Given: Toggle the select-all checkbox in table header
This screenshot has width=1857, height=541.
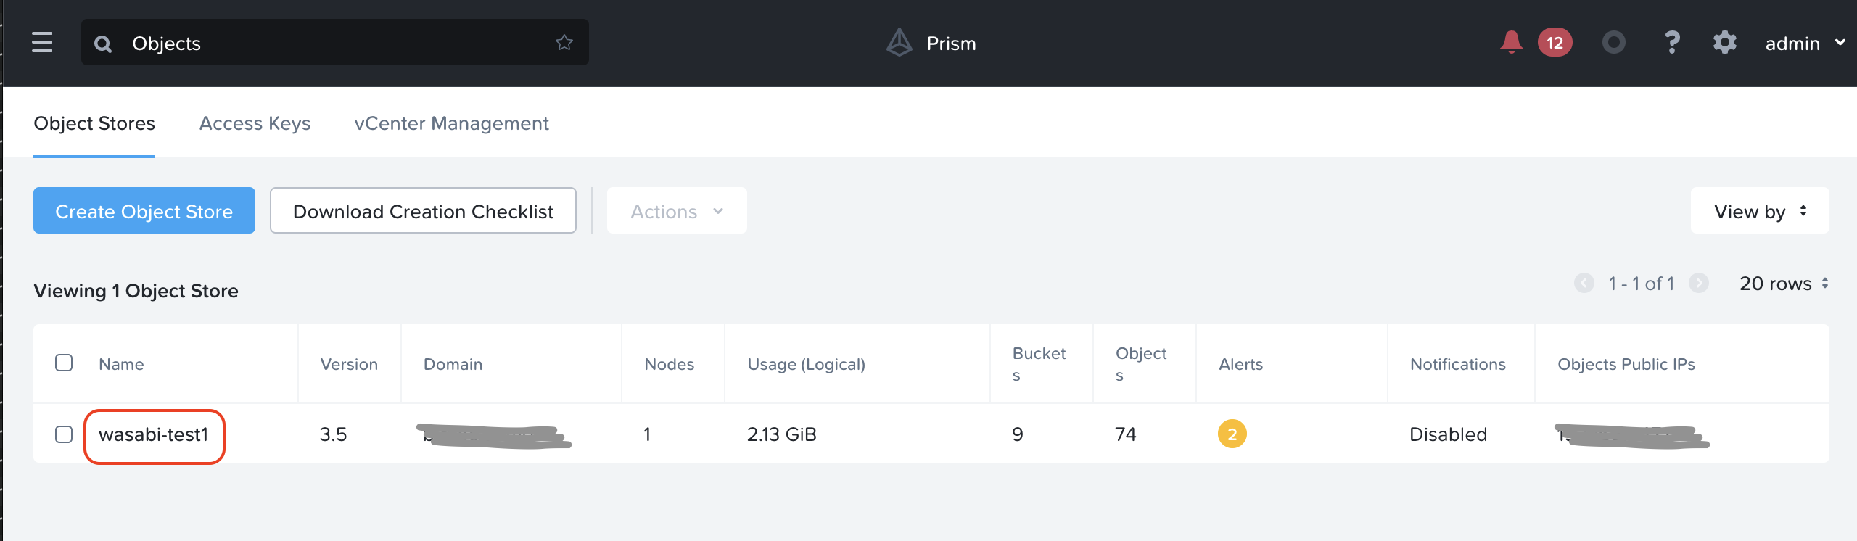Looking at the screenshot, I should point(64,363).
